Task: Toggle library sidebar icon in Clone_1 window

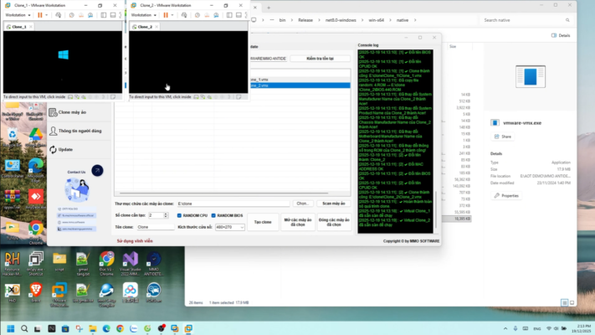Action: (104, 15)
